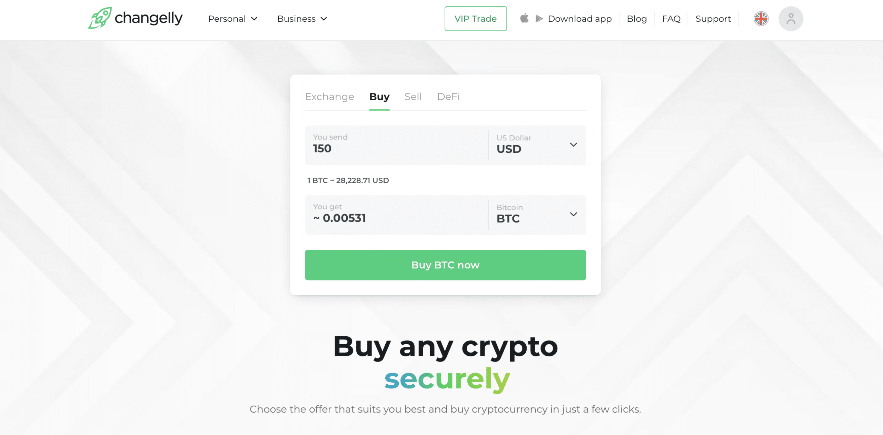Click the VIP Trade bordered button icon

(476, 19)
